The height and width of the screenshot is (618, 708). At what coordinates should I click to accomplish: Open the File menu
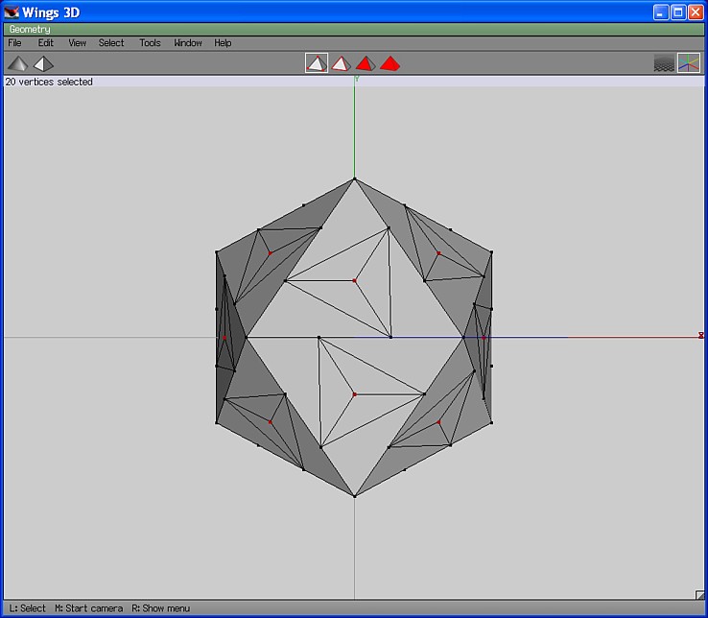click(x=14, y=43)
